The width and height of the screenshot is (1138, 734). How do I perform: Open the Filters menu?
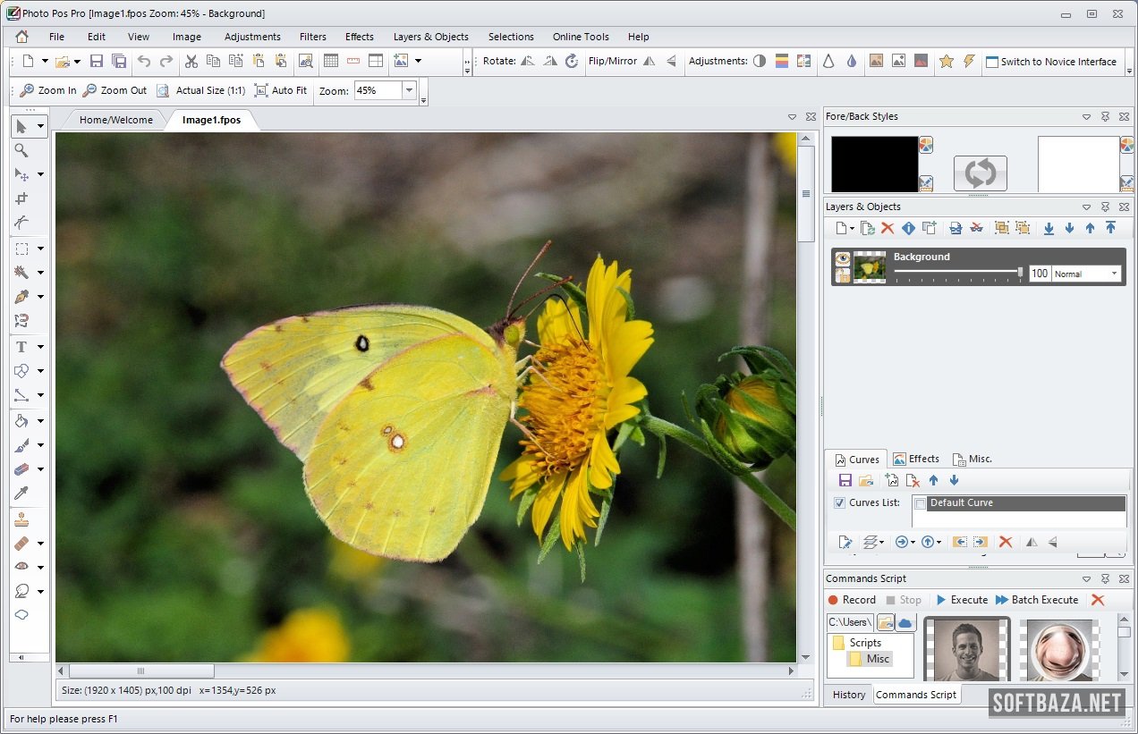click(312, 37)
